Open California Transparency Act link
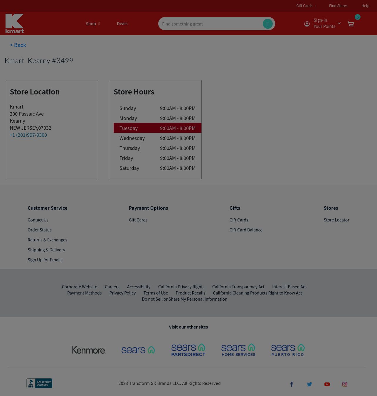The width and height of the screenshot is (377, 396). 238,287
